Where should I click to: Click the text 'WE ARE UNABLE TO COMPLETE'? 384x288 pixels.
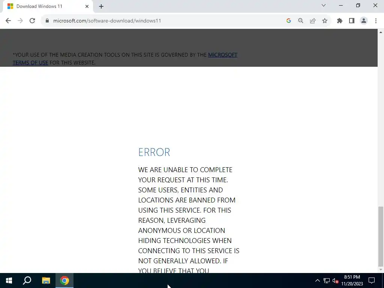coord(185,170)
